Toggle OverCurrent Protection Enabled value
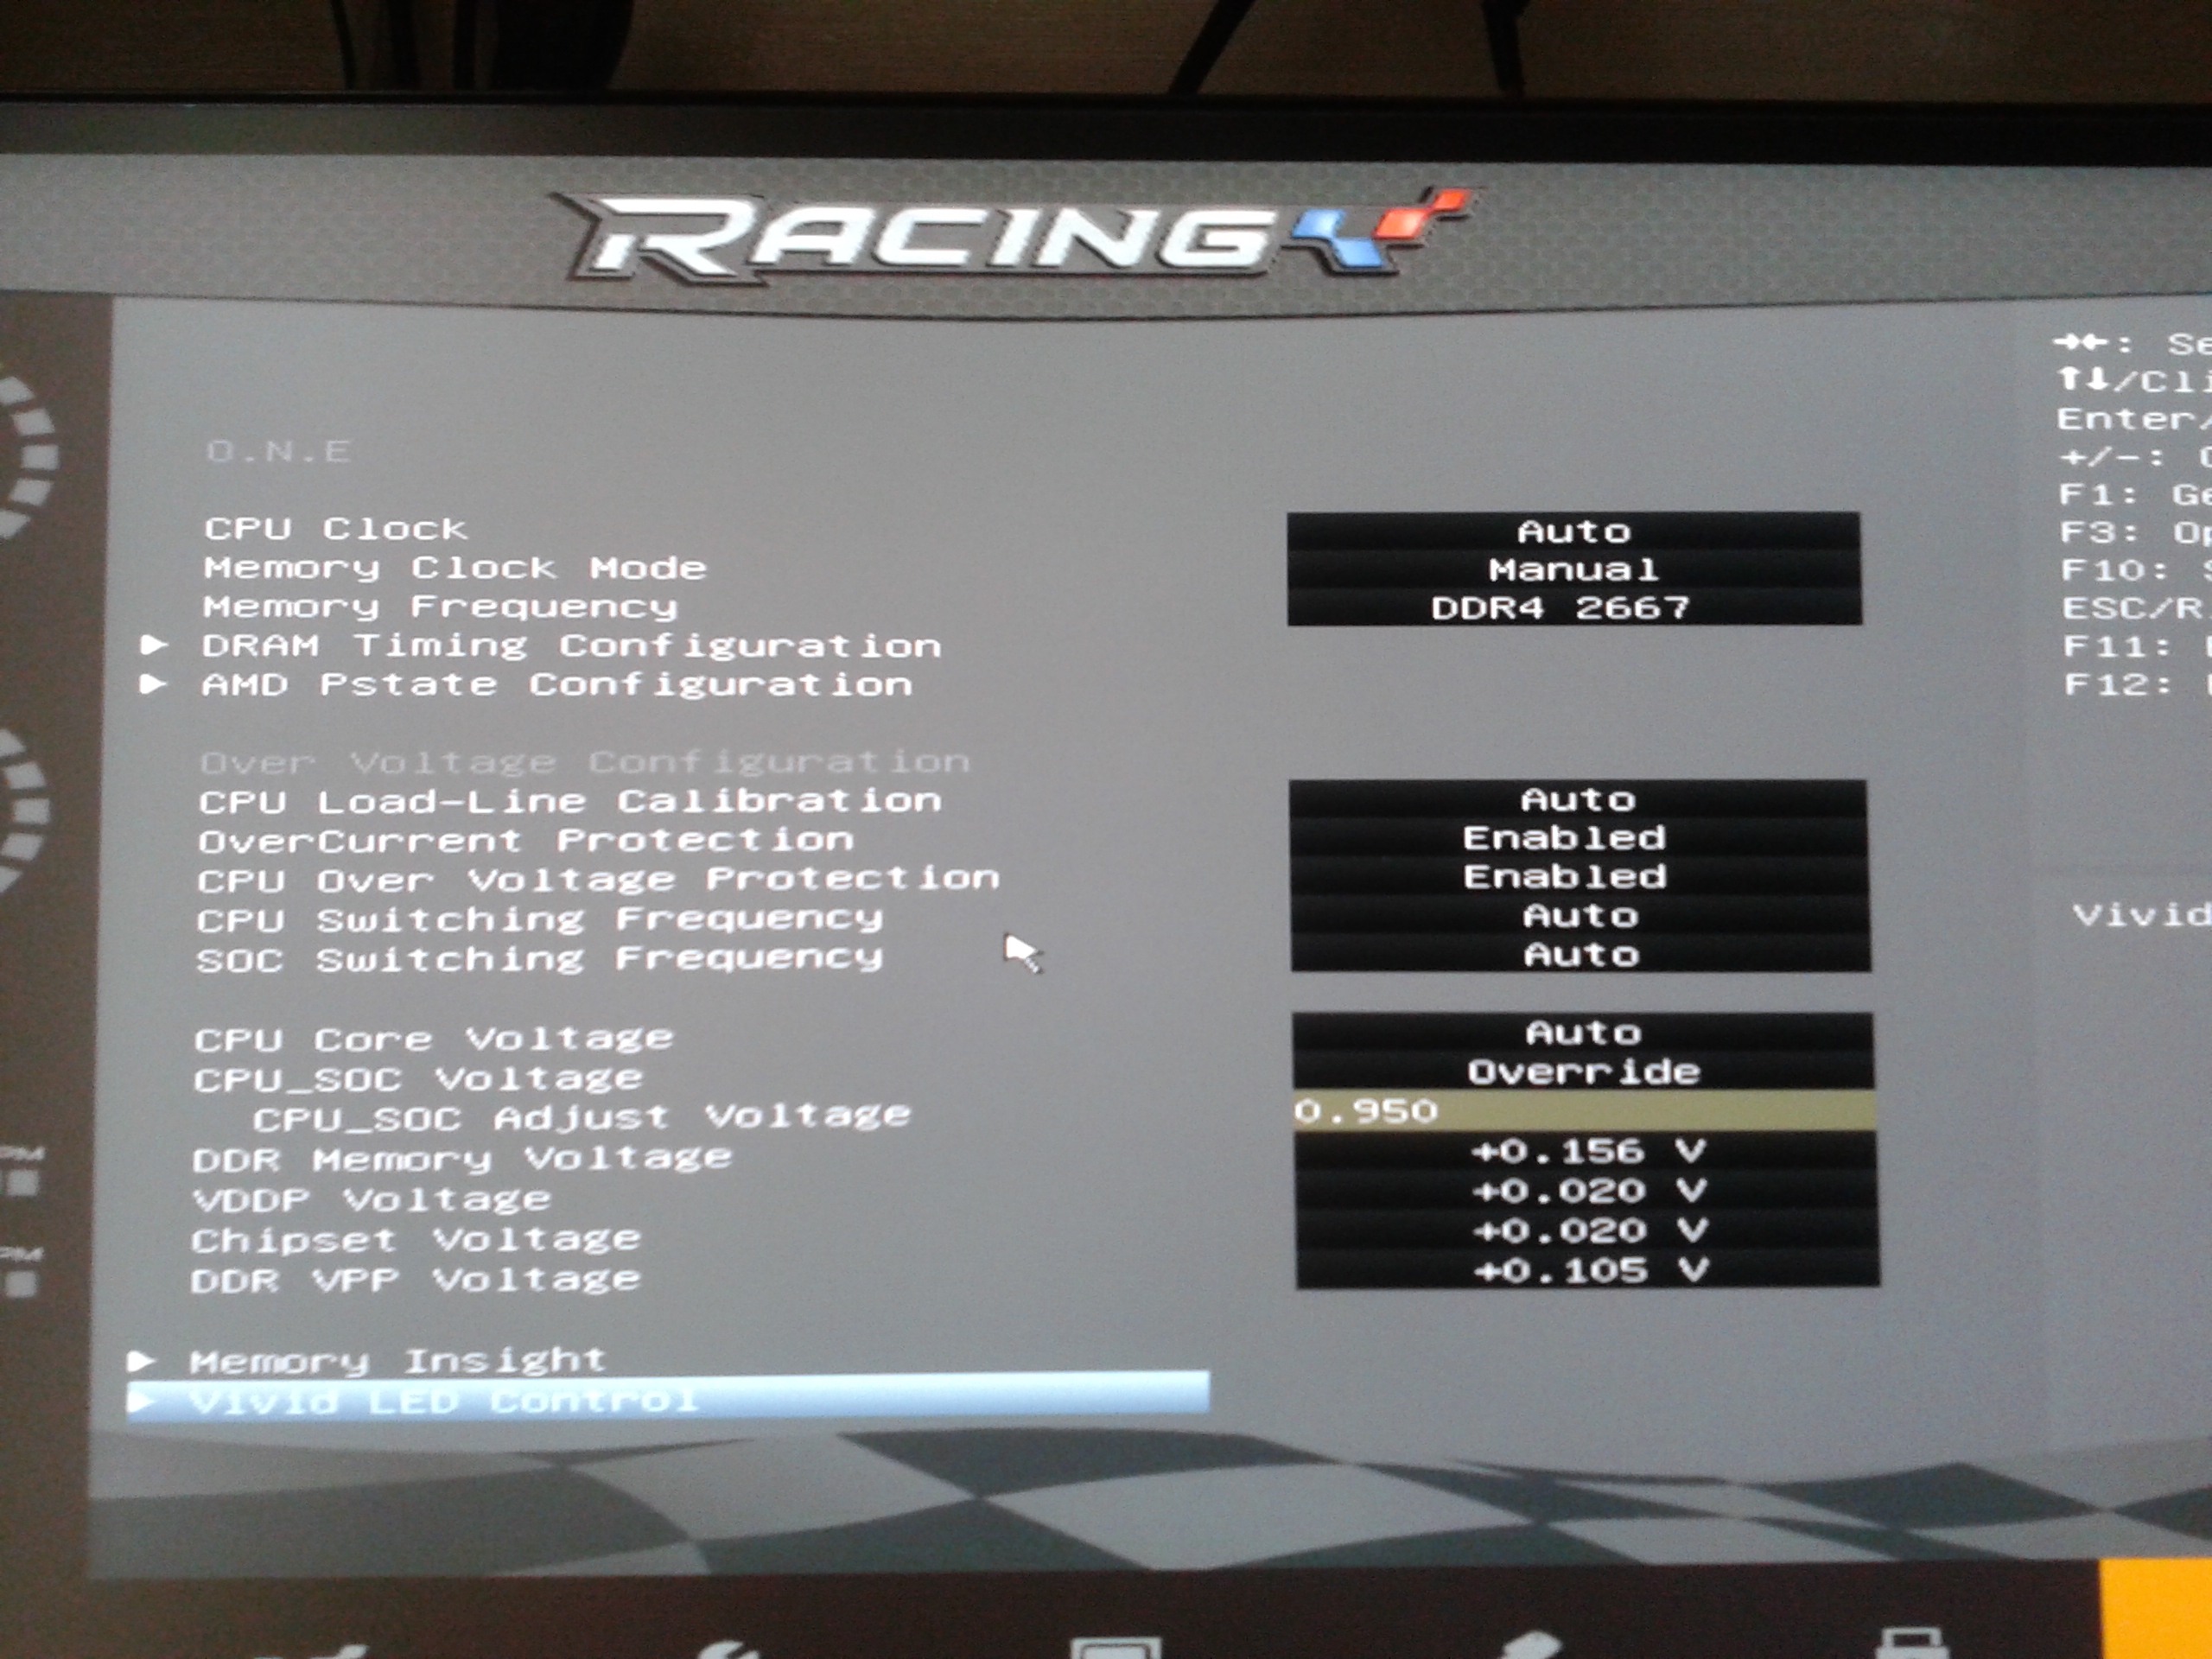 tap(1565, 838)
